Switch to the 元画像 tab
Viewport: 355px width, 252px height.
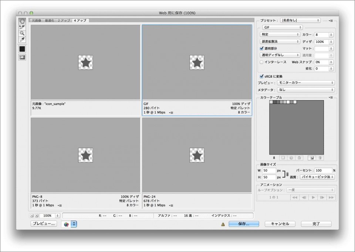pyautogui.click(x=37, y=20)
